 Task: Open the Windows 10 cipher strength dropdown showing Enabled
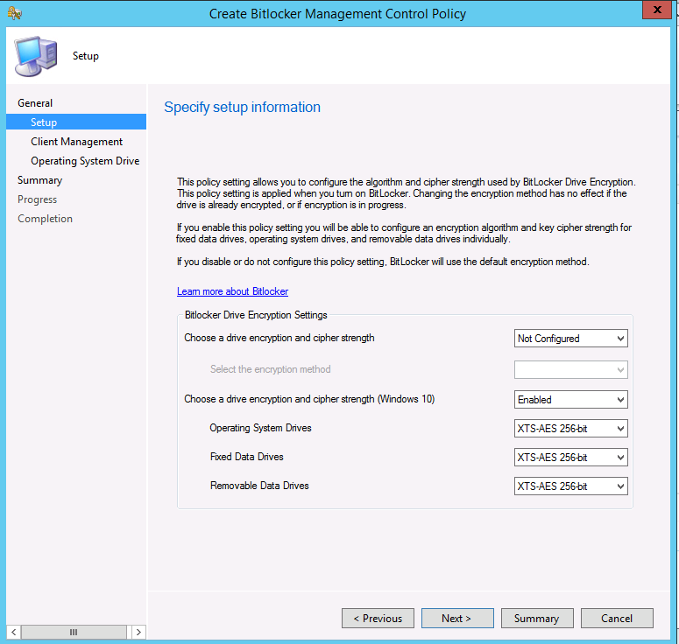point(570,400)
